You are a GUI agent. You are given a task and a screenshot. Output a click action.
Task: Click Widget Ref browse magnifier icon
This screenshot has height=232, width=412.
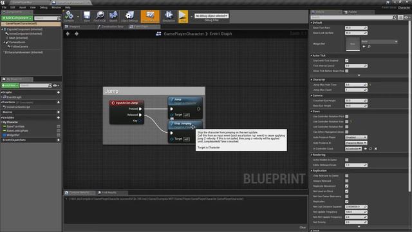click(369, 46)
